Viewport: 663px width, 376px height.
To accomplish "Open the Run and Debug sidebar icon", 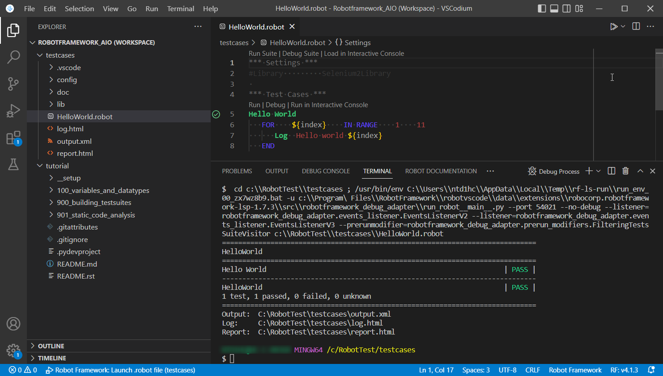I will 13,111.
